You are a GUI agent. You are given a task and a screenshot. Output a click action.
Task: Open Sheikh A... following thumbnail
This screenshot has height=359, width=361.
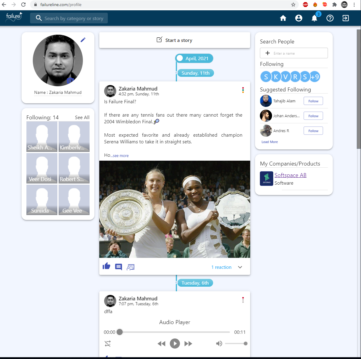(42, 136)
